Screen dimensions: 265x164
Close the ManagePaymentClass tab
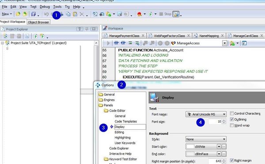tap(143, 36)
